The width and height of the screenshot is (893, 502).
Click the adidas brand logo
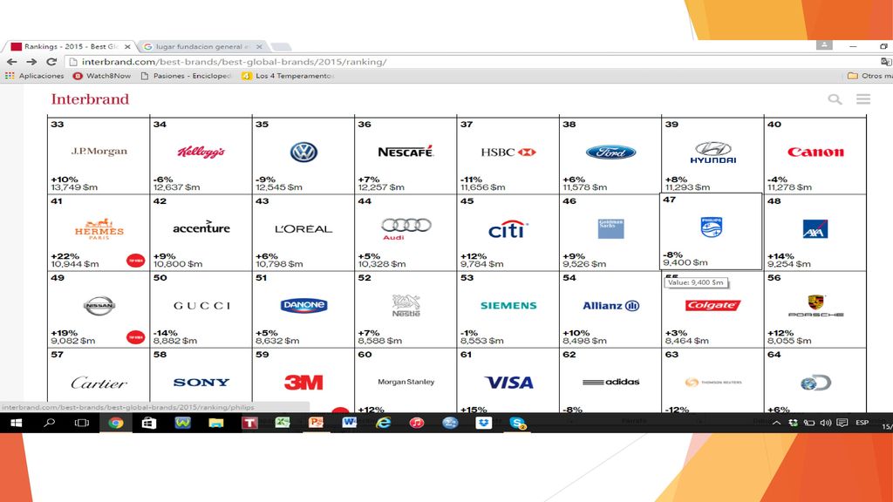click(x=610, y=382)
